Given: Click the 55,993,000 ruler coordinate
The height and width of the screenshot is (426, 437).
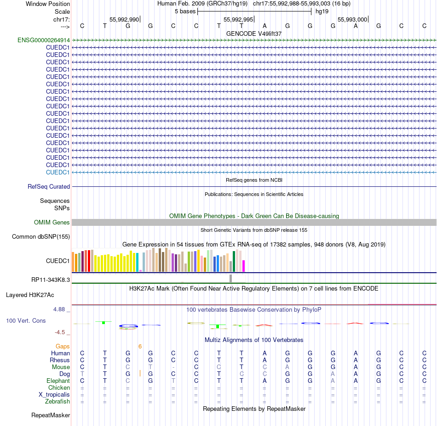Looking at the screenshot, I should click(x=352, y=19).
